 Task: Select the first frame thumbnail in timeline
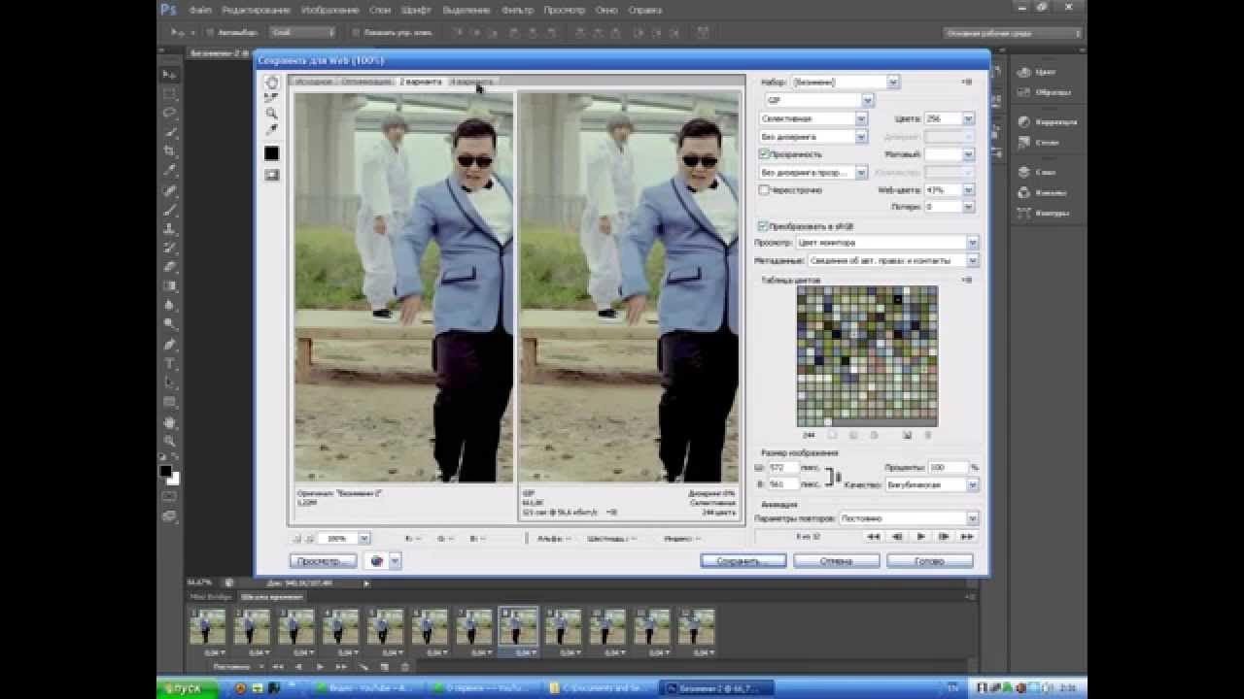pyautogui.click(x=207, y=626)
